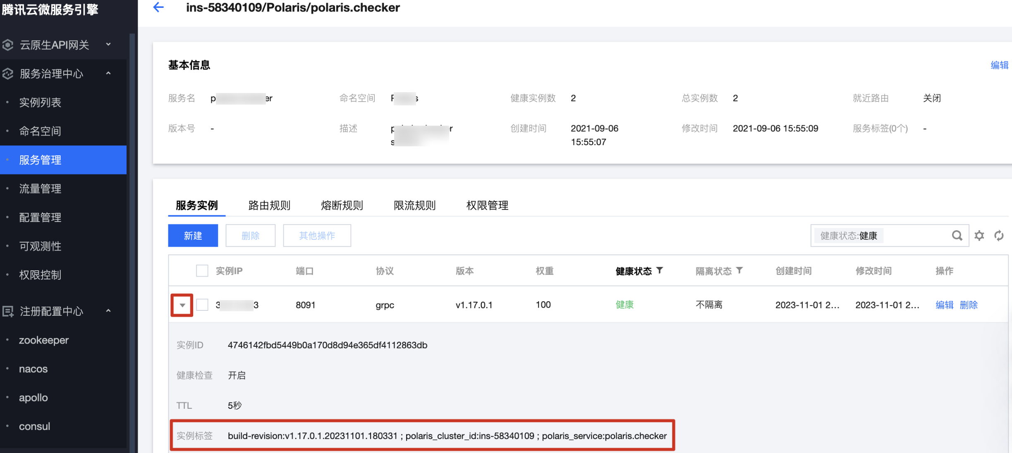
Task: Switch to the 限流规则 tab
Action: tap(414, 205)
